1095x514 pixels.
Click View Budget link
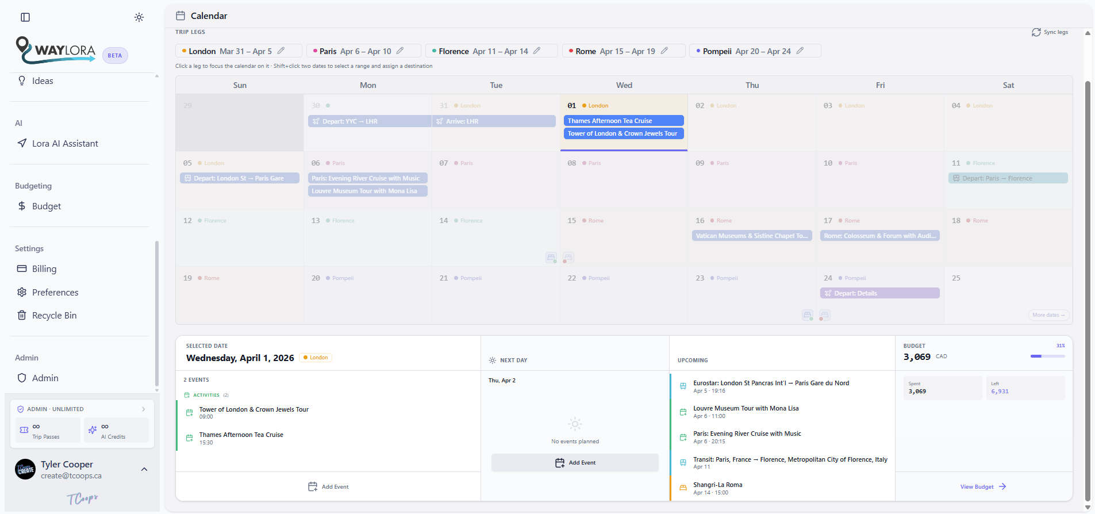pyautogui.click(x=983, y=486)
